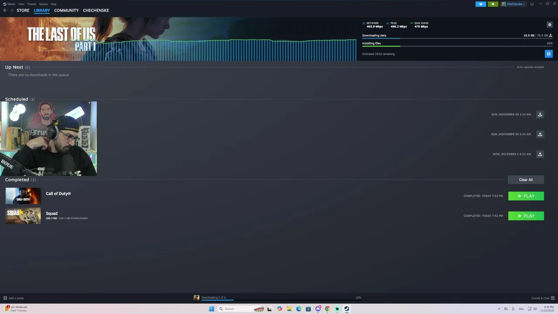The width and height of the screenshot is (558, 314).
Task: Open File Explorer from the taskbar
Action: 289,309
